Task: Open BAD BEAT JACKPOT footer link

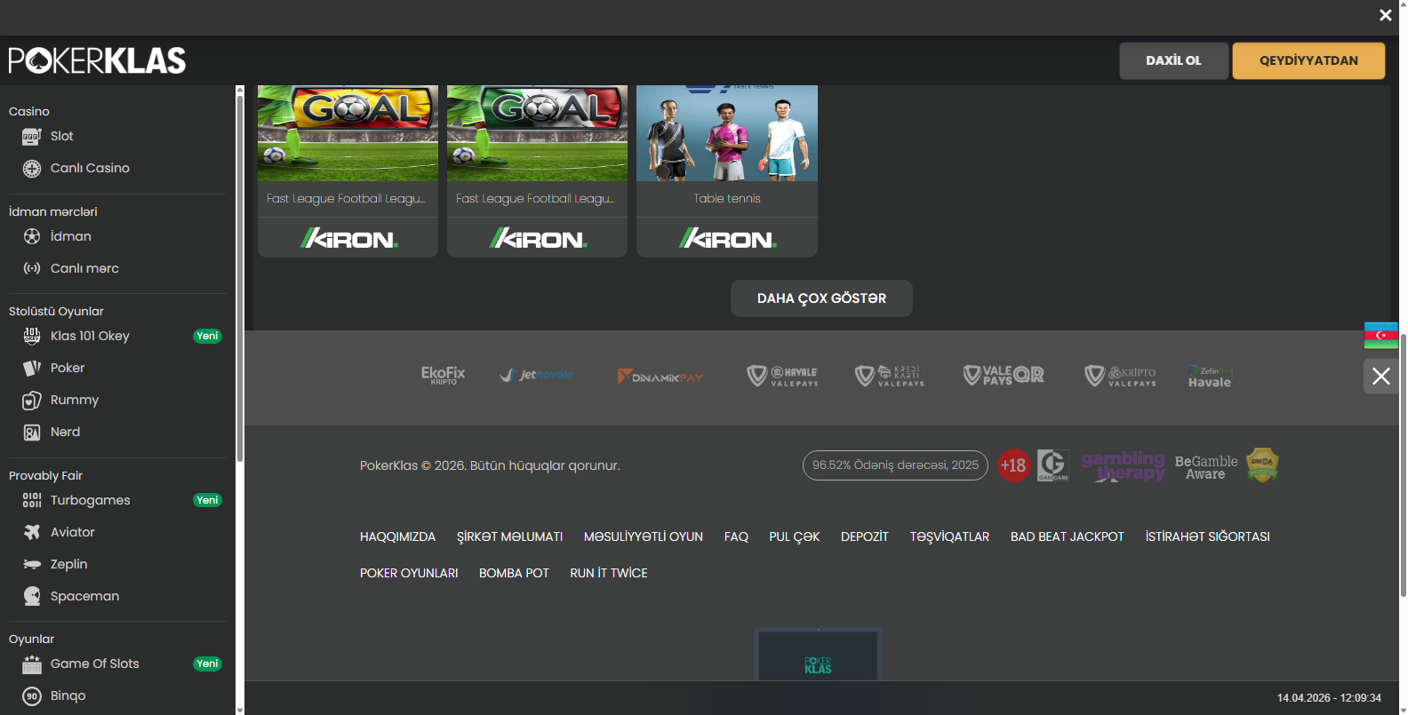Action: pyautogui.click(x=1068, y=536)
